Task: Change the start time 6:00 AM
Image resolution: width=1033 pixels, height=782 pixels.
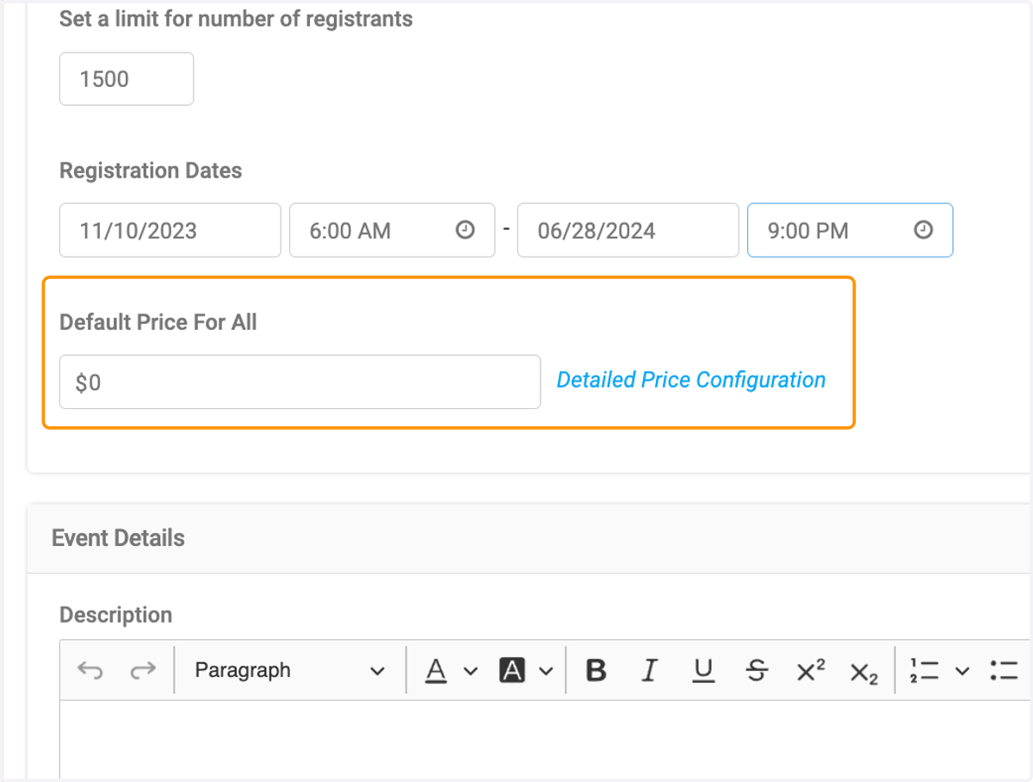Action: point(392,230)
